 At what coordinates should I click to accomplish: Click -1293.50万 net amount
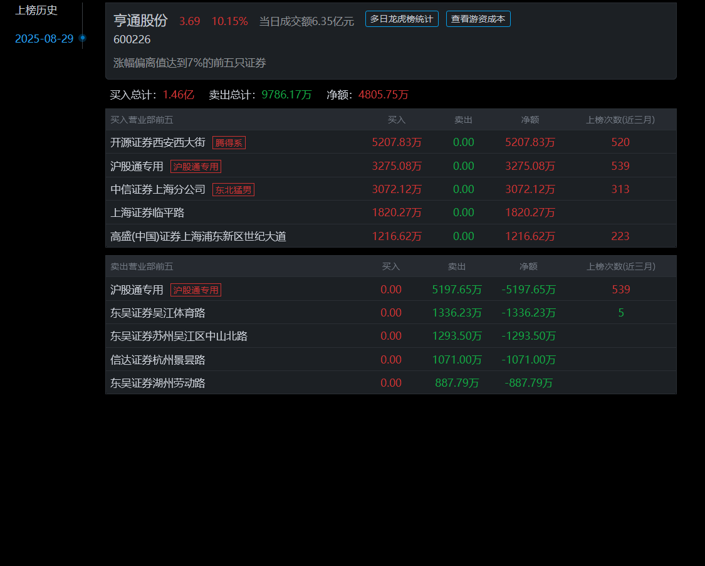529,336
